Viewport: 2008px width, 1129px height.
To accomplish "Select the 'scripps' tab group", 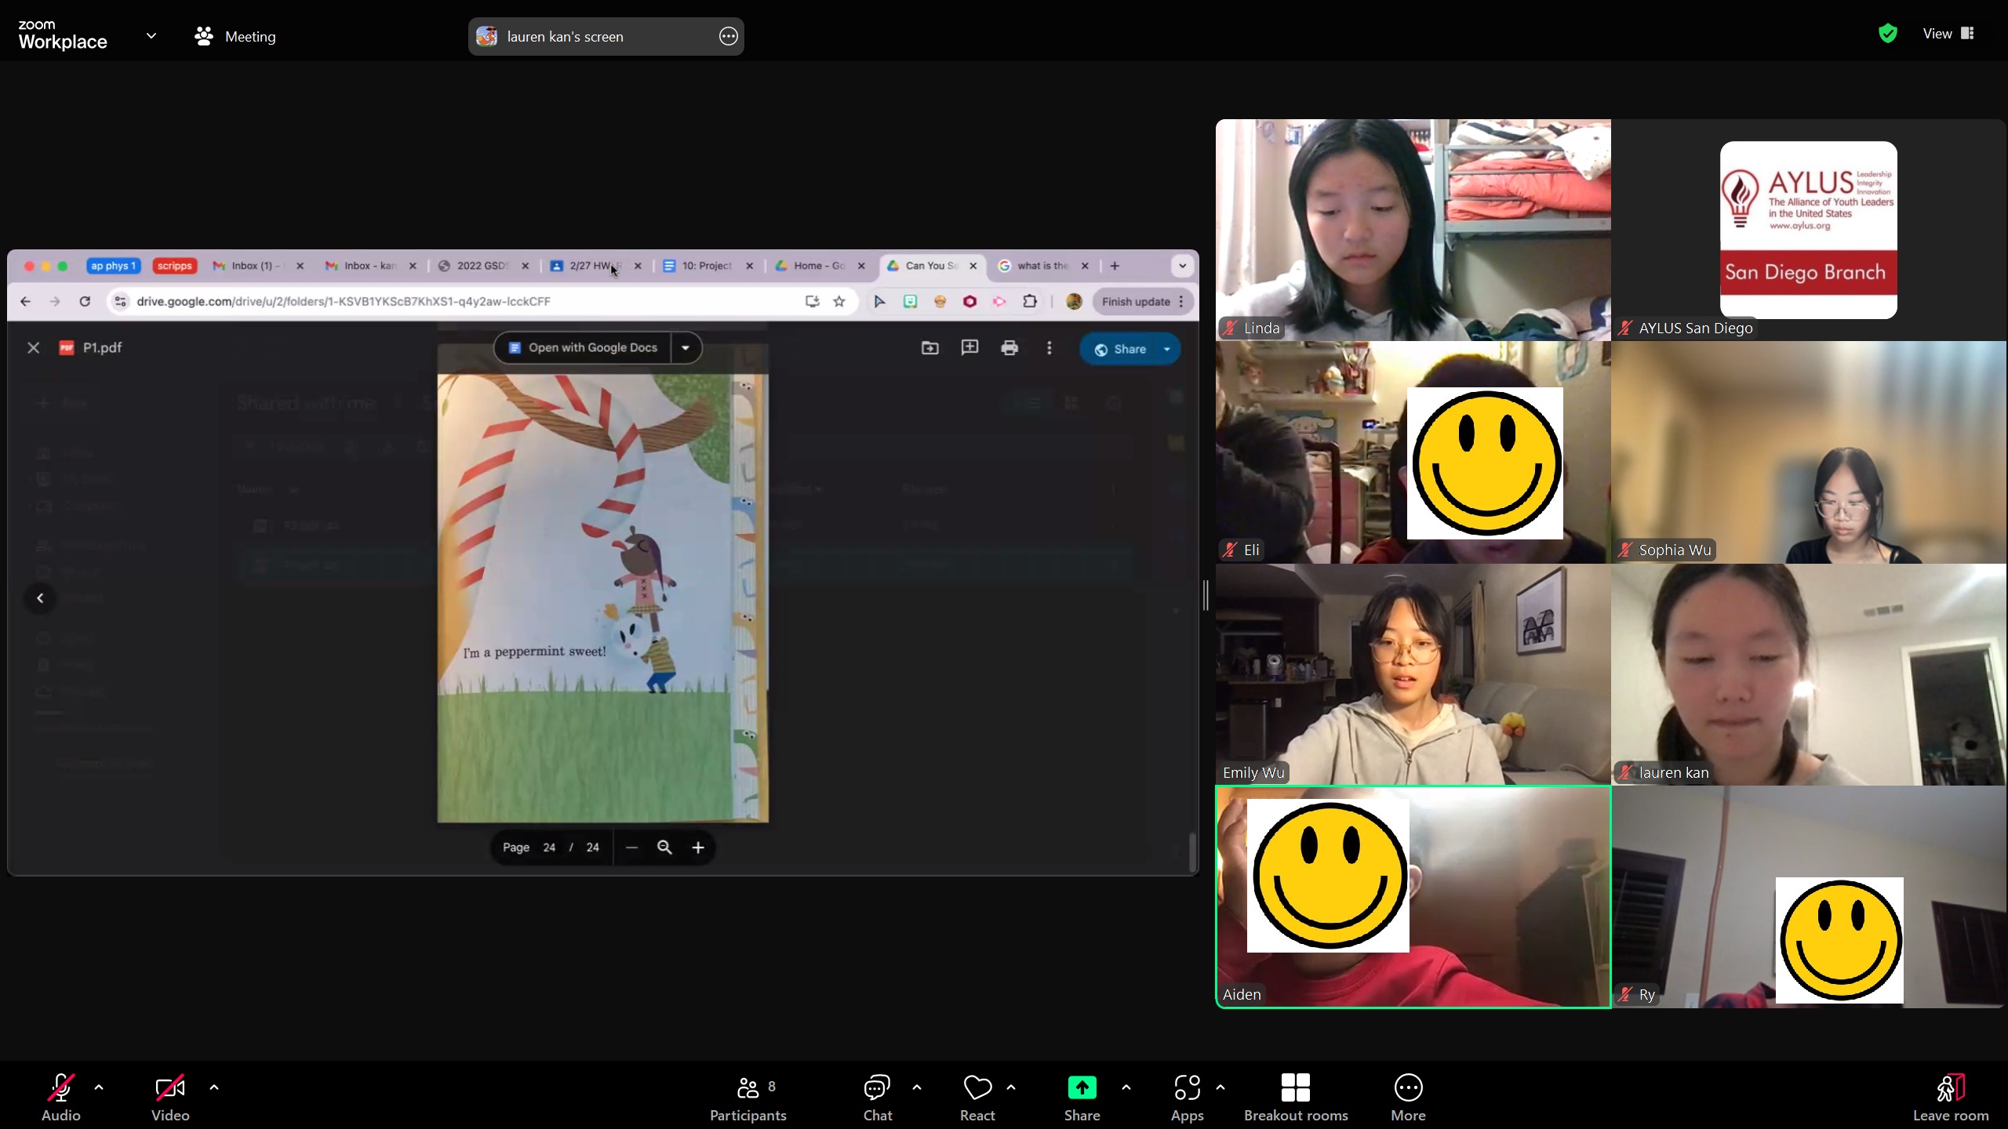I will pyautogui.click(x=174, y=266).
